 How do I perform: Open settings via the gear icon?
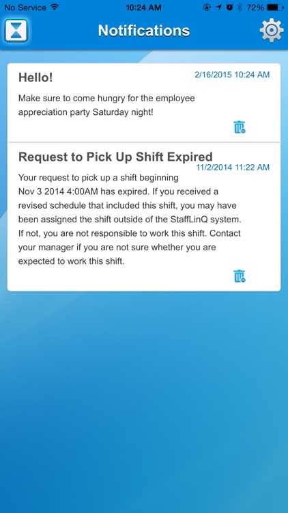coord(272,30)
